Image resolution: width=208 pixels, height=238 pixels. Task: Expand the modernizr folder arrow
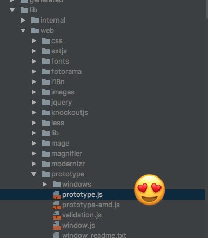coord(34,164)
